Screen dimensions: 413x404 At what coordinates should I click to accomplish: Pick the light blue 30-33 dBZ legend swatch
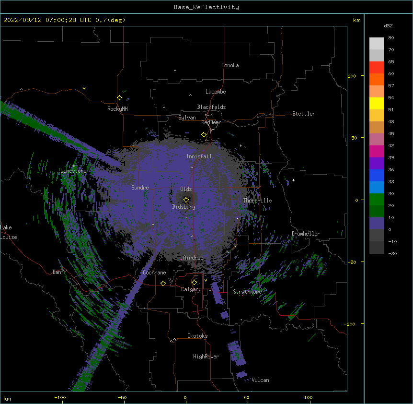(377, 187)
